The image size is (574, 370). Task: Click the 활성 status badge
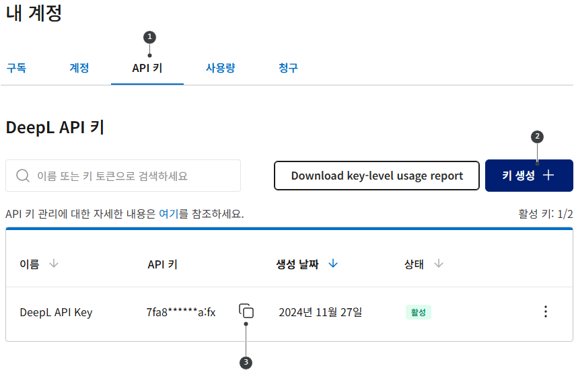(x=419, y=312)
